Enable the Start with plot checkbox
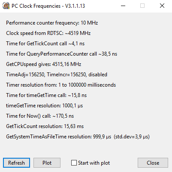 click(74, 163)
